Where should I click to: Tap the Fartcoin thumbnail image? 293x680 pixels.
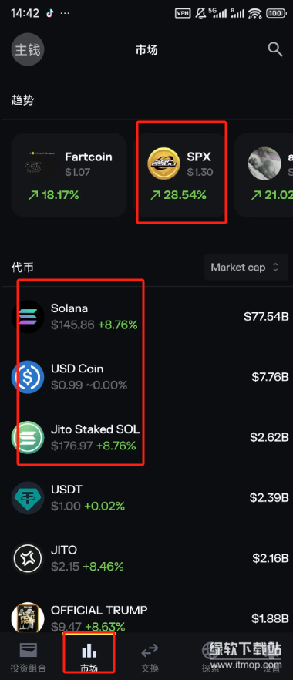click(x=40, y=163)
